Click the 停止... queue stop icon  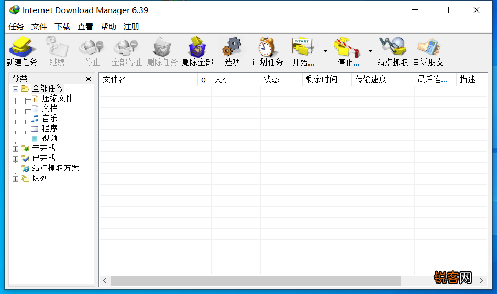[x=348, y=48]
